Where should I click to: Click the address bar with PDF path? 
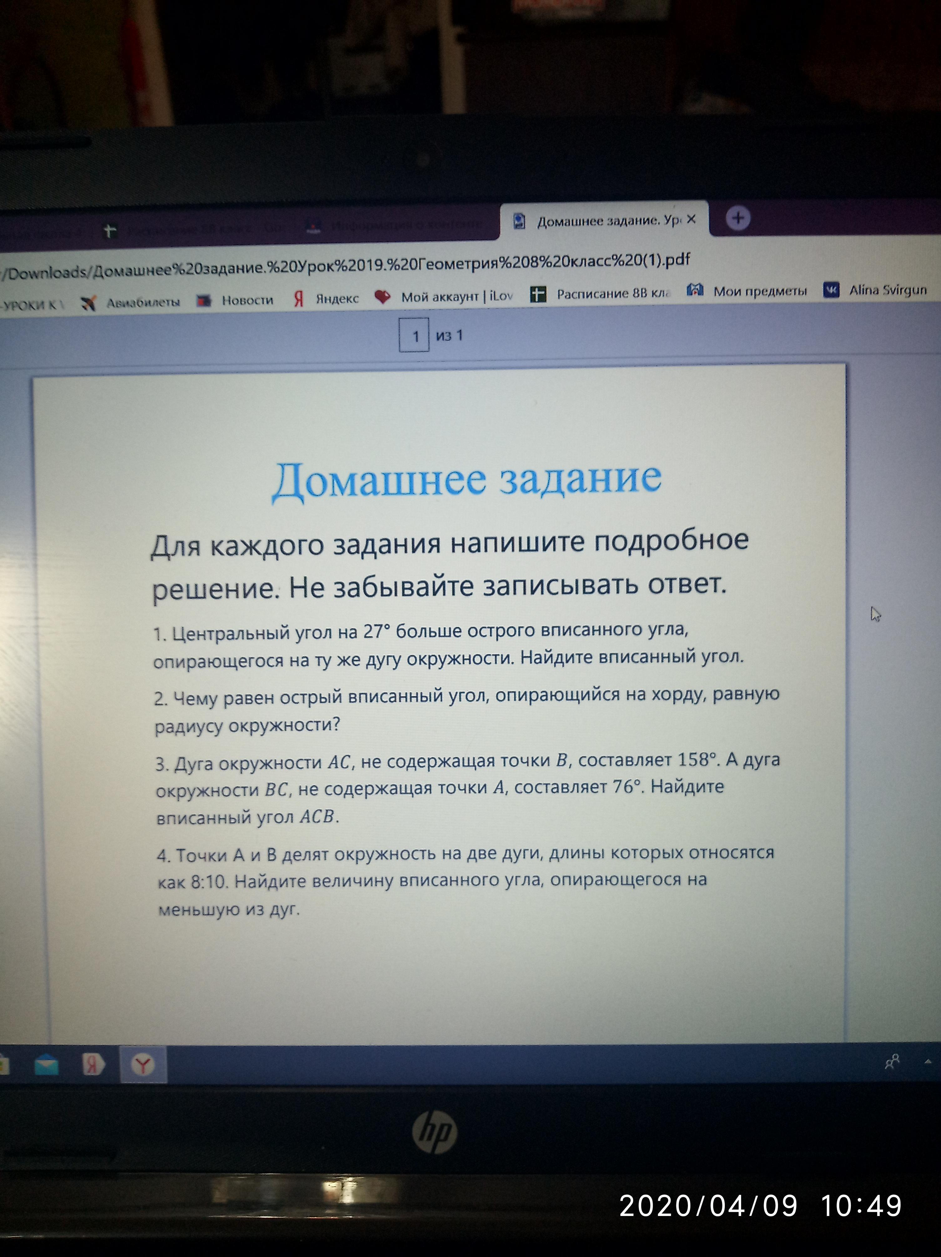[x=398, y=265]
